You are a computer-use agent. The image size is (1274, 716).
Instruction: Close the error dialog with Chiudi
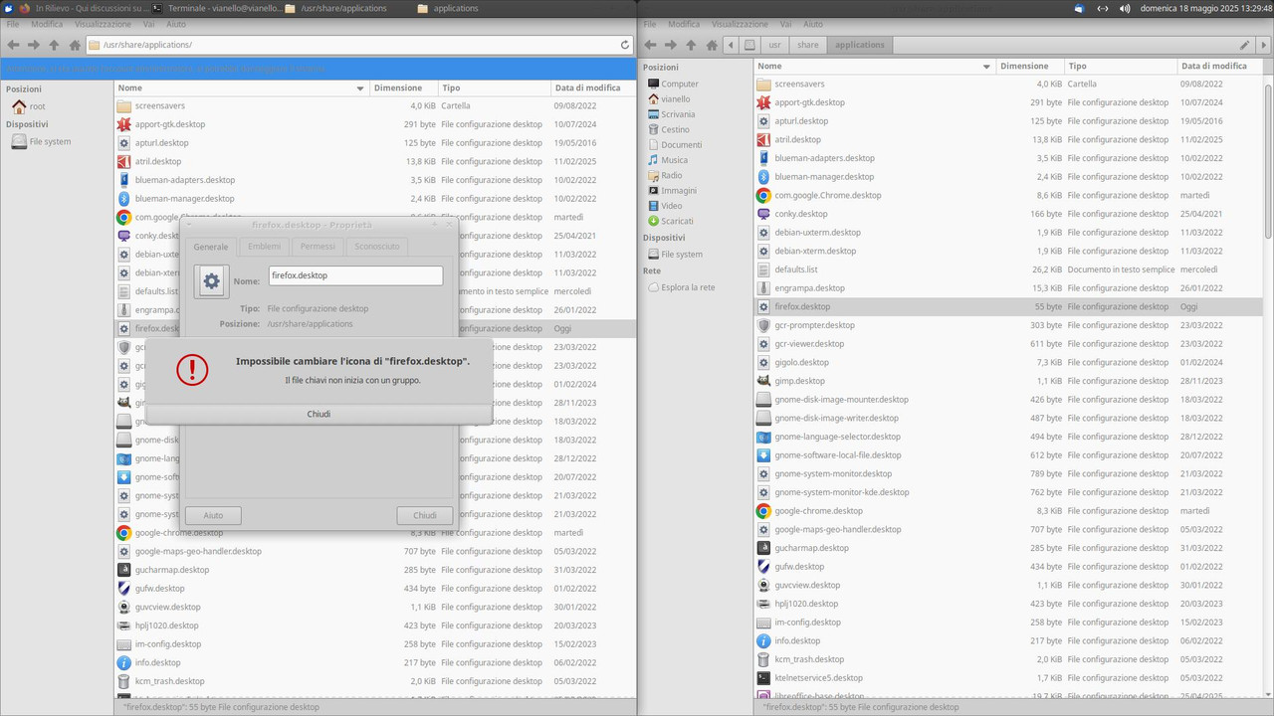pyautogui.click(x=318, y=414)
